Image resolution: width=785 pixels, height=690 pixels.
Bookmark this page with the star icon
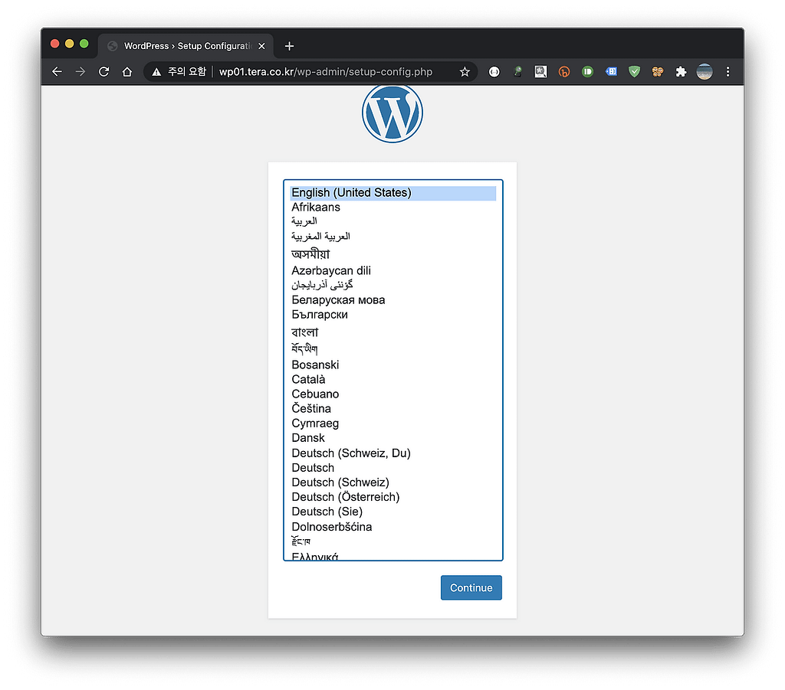coord(465,71)
